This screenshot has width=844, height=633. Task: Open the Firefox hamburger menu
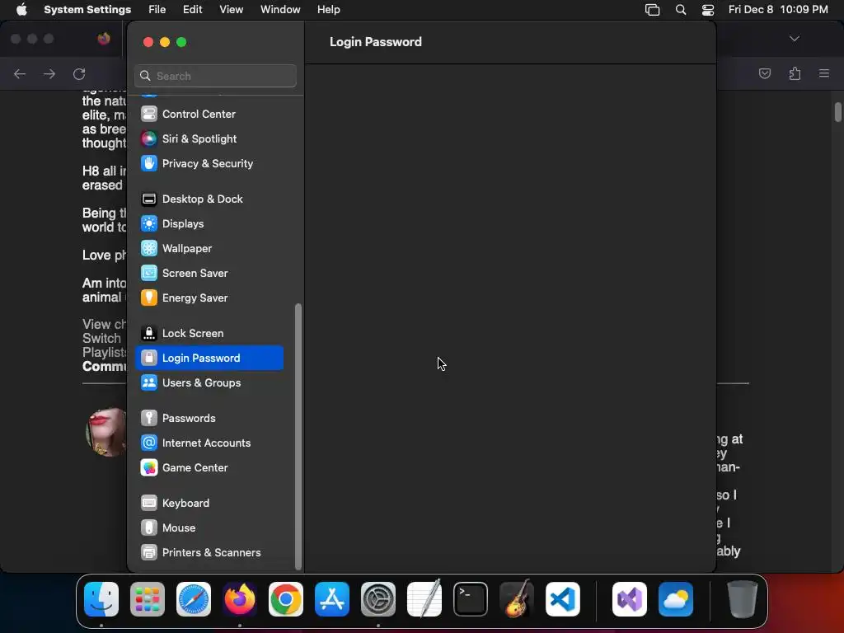click(824, 73)
